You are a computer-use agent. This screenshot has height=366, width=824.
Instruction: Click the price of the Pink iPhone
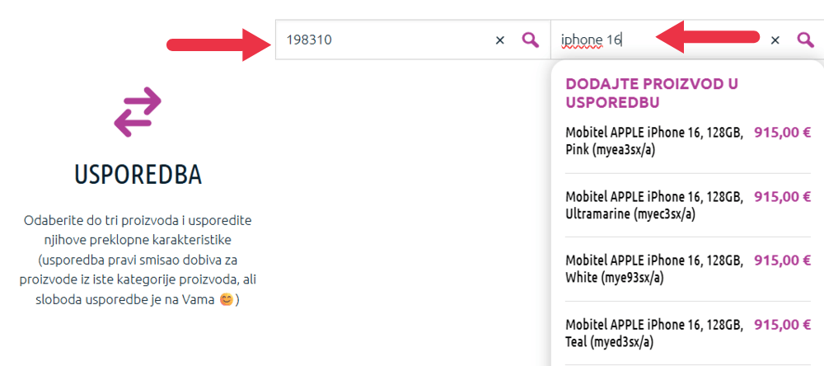pos(782,132)
